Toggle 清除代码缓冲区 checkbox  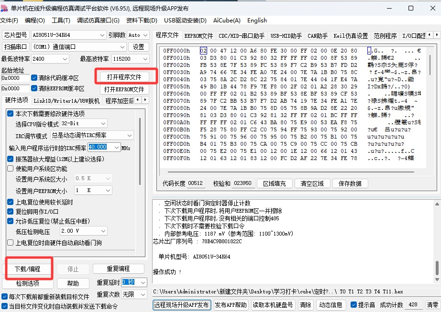click(34, 78)
